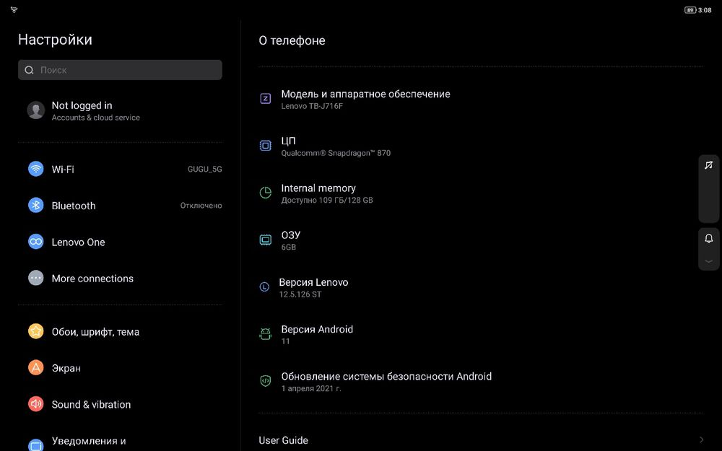Open Уведомления и settings entry
This screenshot has height=451, width=722.
(x=120, y=441)
